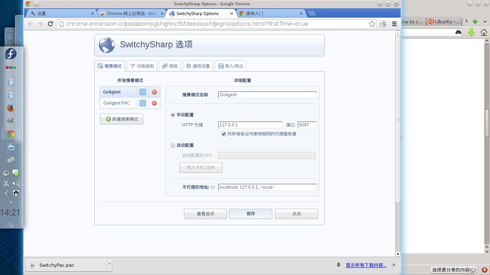Launch GIMP from the side panel
This screenshot has width=490, height=275.
pyautogui.click(x=11, y=121)
